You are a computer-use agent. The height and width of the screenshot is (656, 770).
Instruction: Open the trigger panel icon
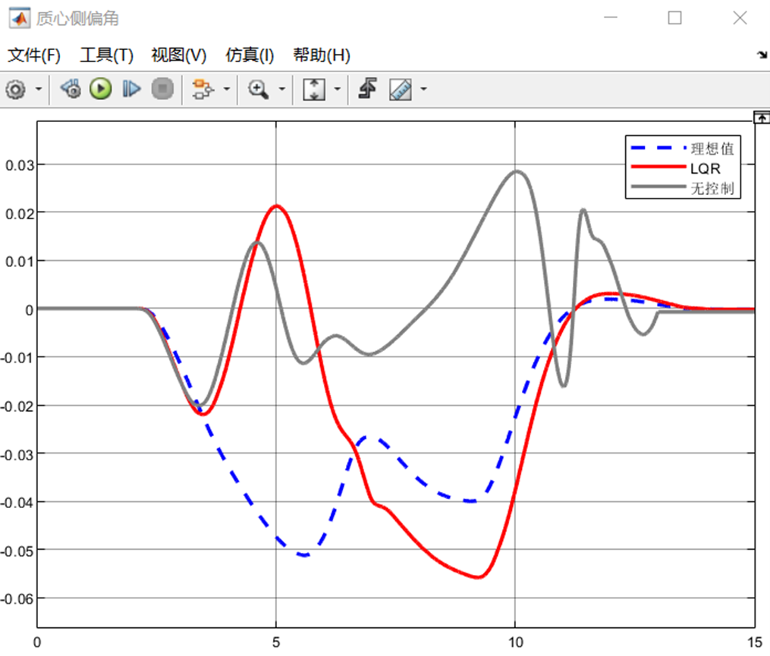tap(367, 89)
